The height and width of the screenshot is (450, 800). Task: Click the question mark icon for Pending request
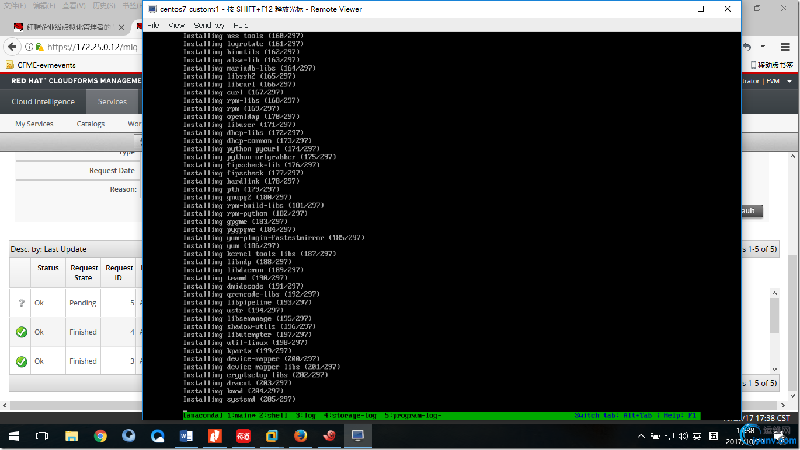tap(22, 303)
